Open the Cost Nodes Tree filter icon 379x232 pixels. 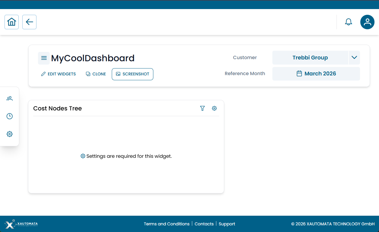tap(202, 108)
